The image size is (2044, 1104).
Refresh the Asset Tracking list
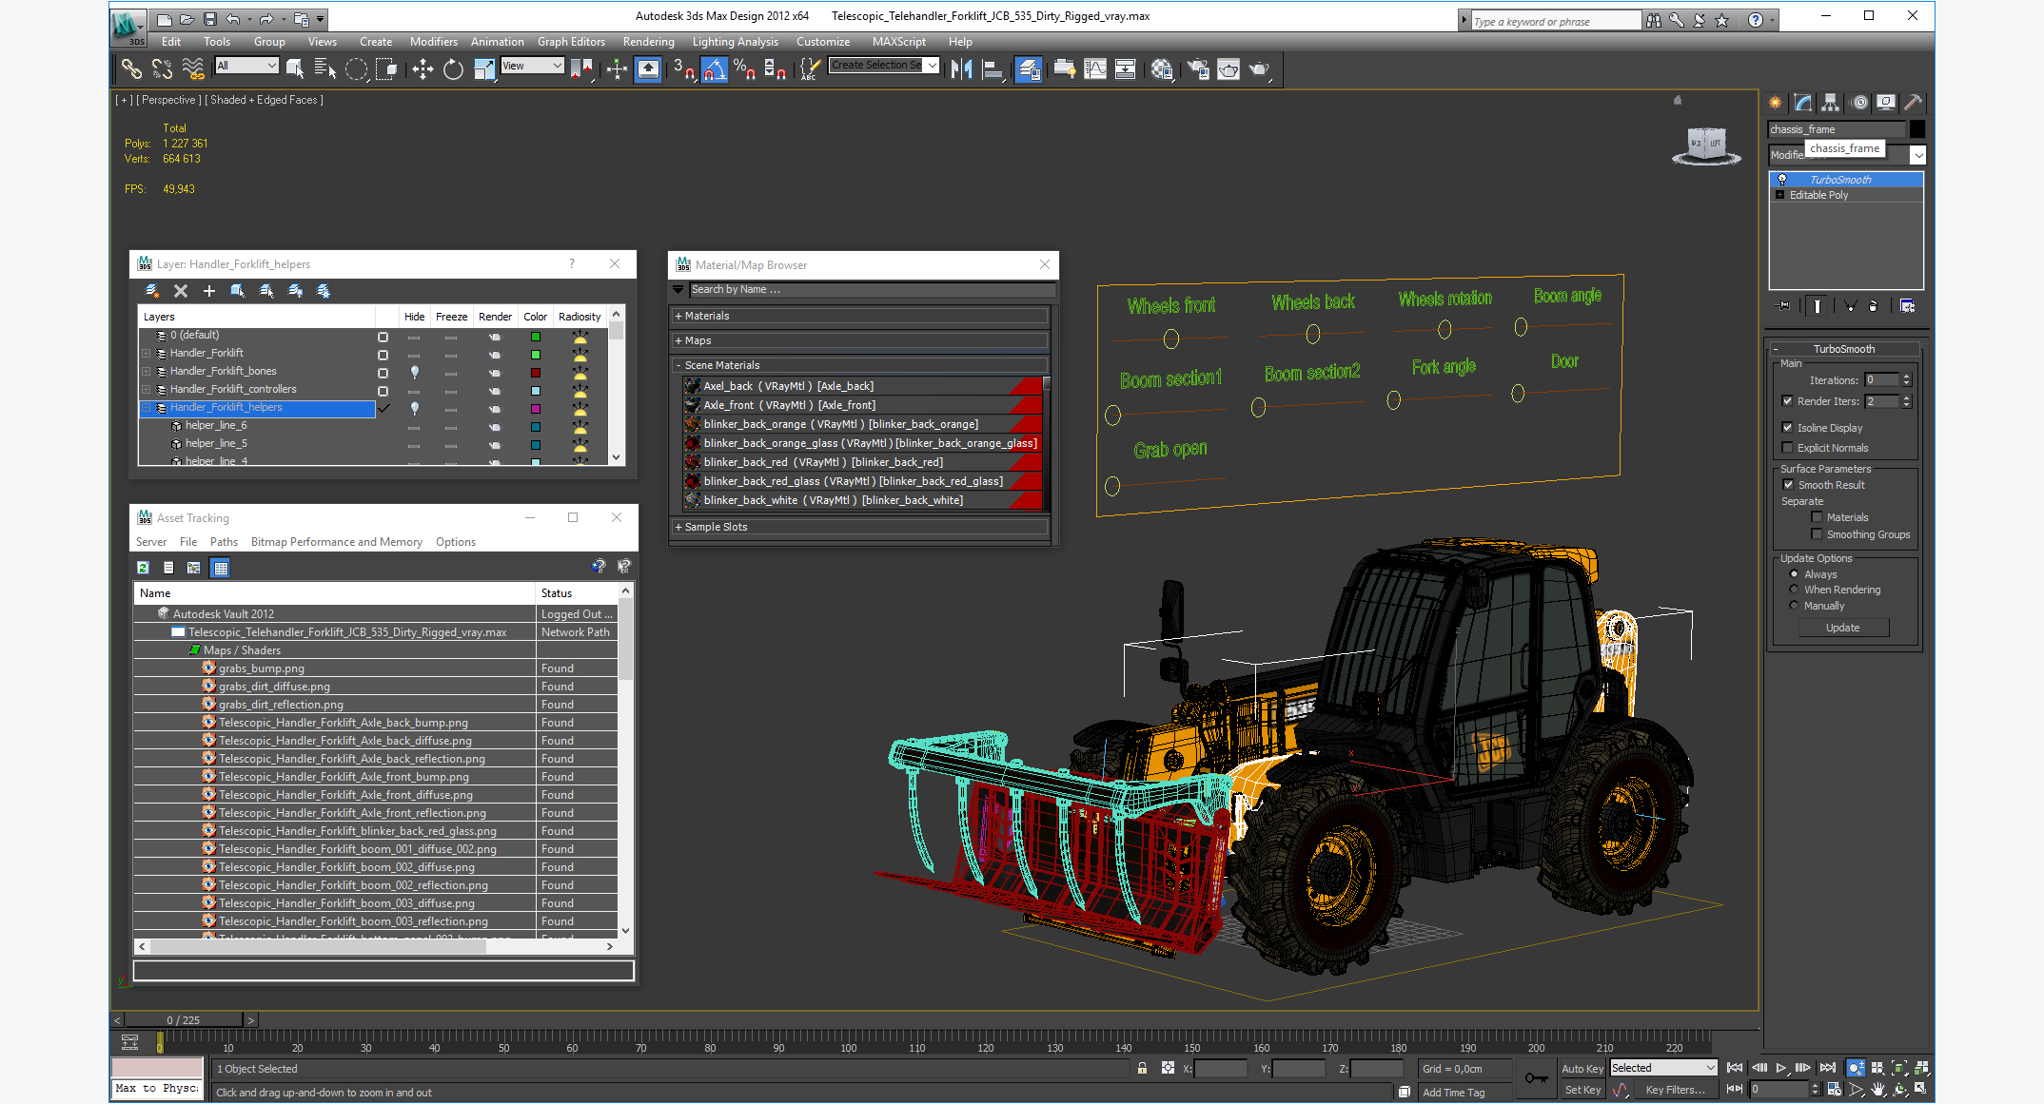click(x=143, y=568)
